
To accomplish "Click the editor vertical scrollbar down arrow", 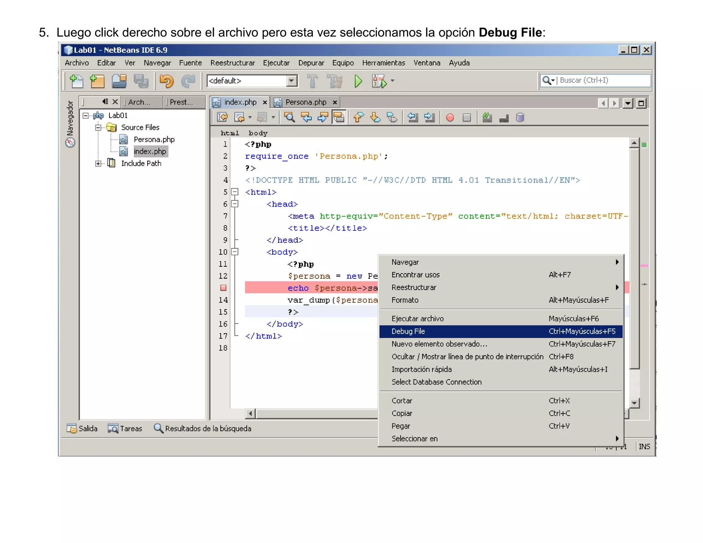I will 634,403.
